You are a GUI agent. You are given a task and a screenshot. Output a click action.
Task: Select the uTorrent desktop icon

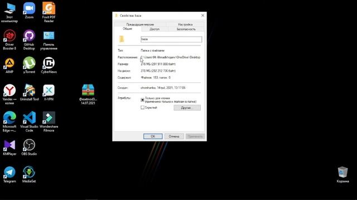(29, 66)
